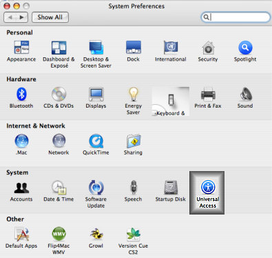Click in the search field
Screen dimensions: 272x258
pos(236,17)
